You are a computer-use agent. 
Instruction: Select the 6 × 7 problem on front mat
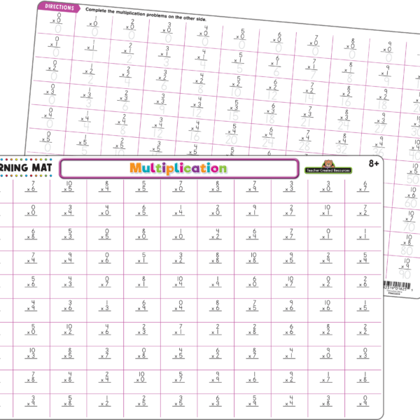[363, 186]
